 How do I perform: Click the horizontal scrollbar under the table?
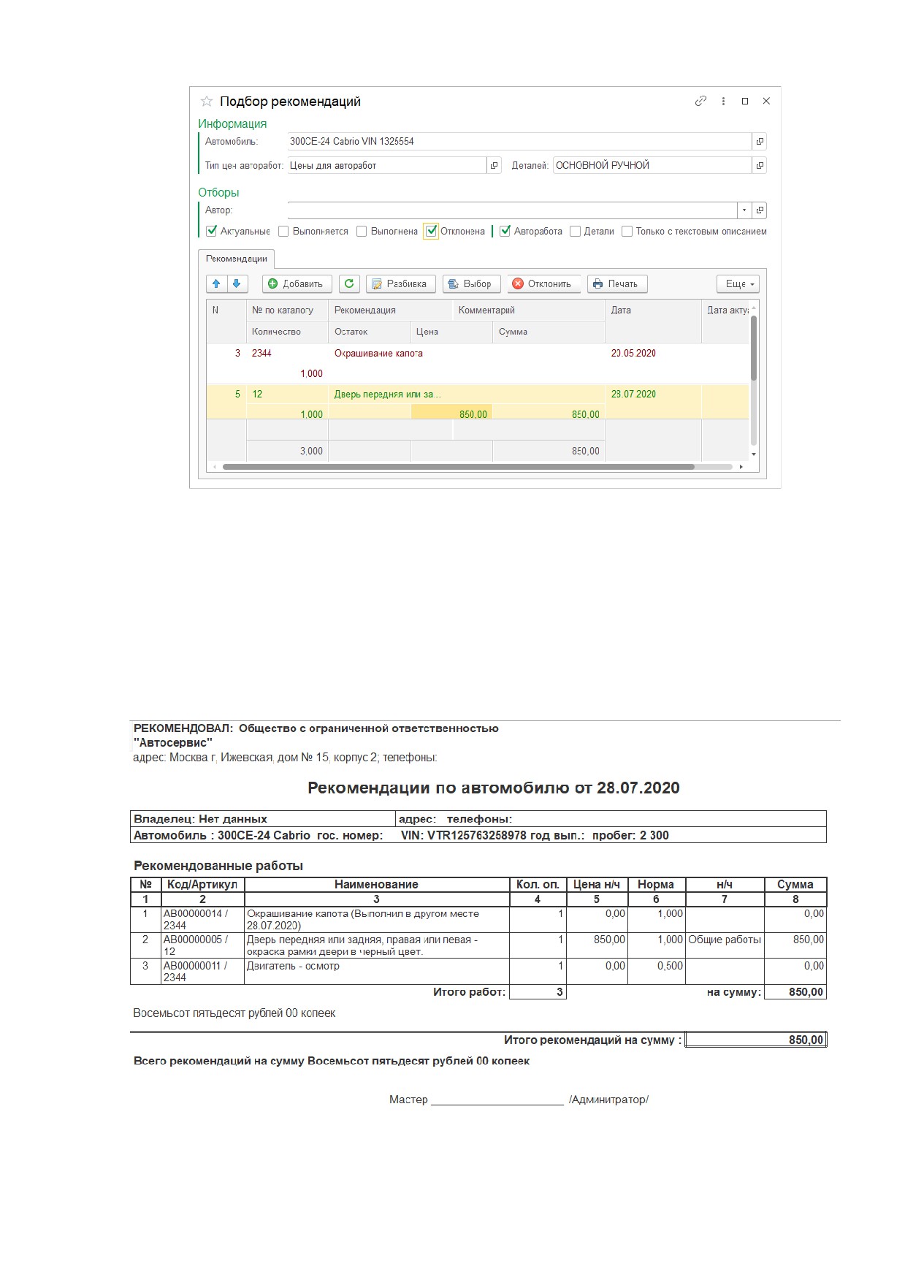[x=459, y=467]
